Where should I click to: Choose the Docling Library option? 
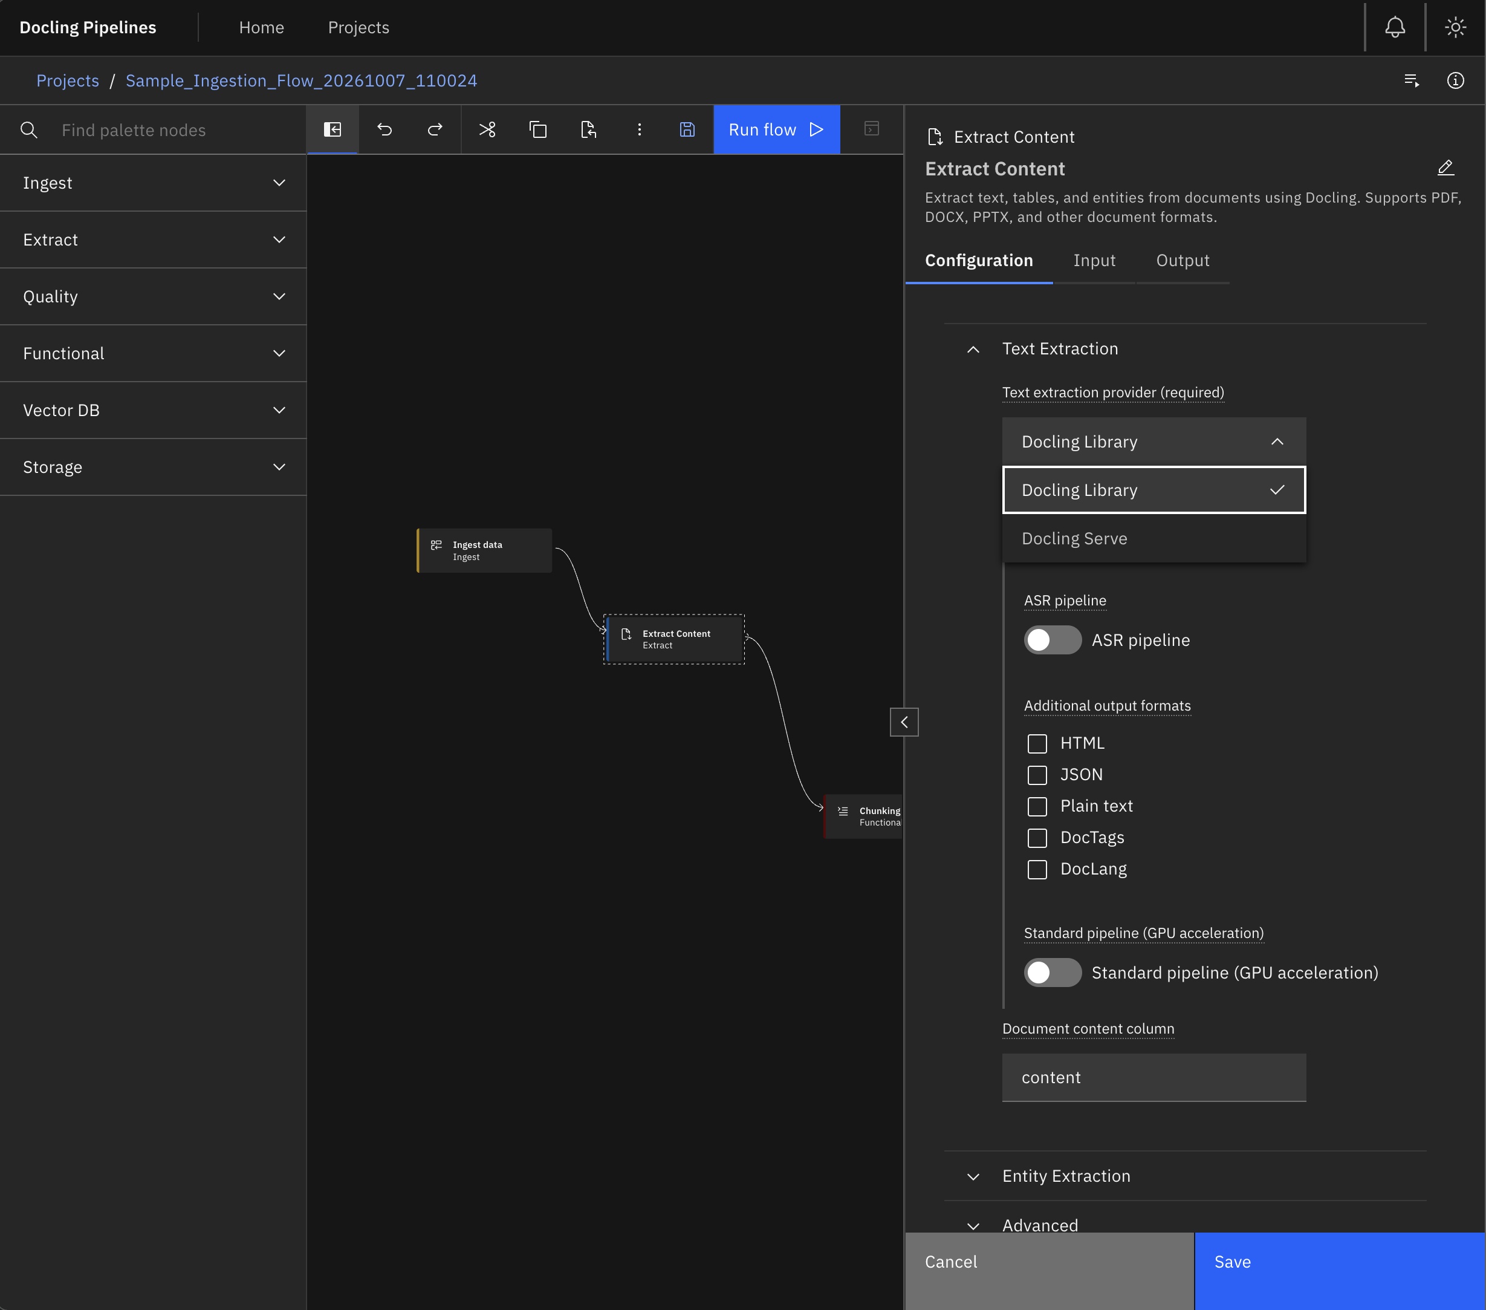click(1153, 490)
